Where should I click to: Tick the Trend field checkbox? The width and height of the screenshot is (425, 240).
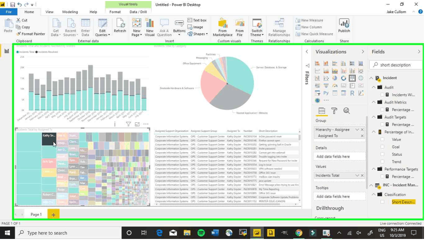tap(382, 161)
